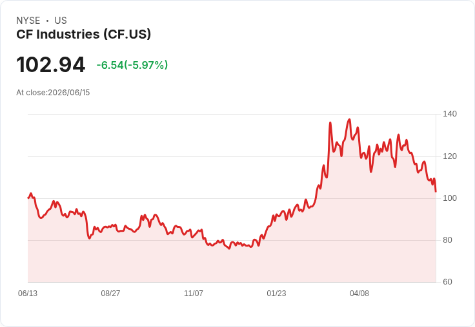Click the 140 price axis label
475x327 pixels.
[450, 114]
